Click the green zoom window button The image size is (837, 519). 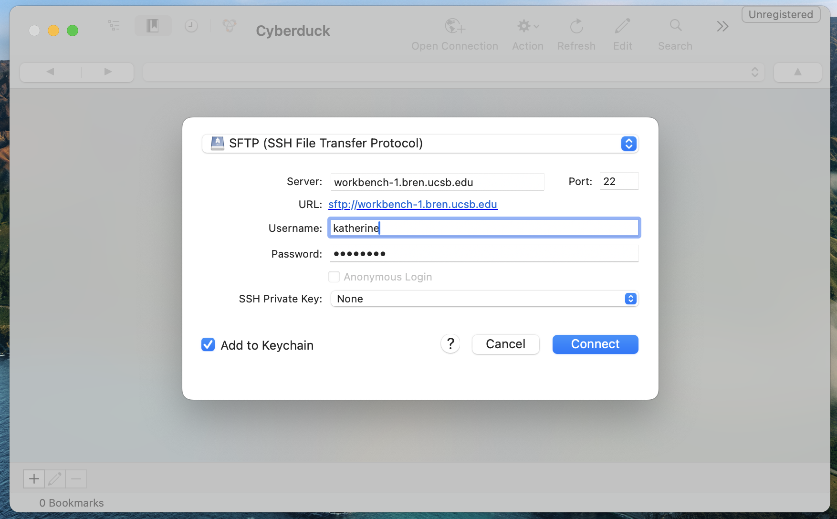(x=73, y=31)
